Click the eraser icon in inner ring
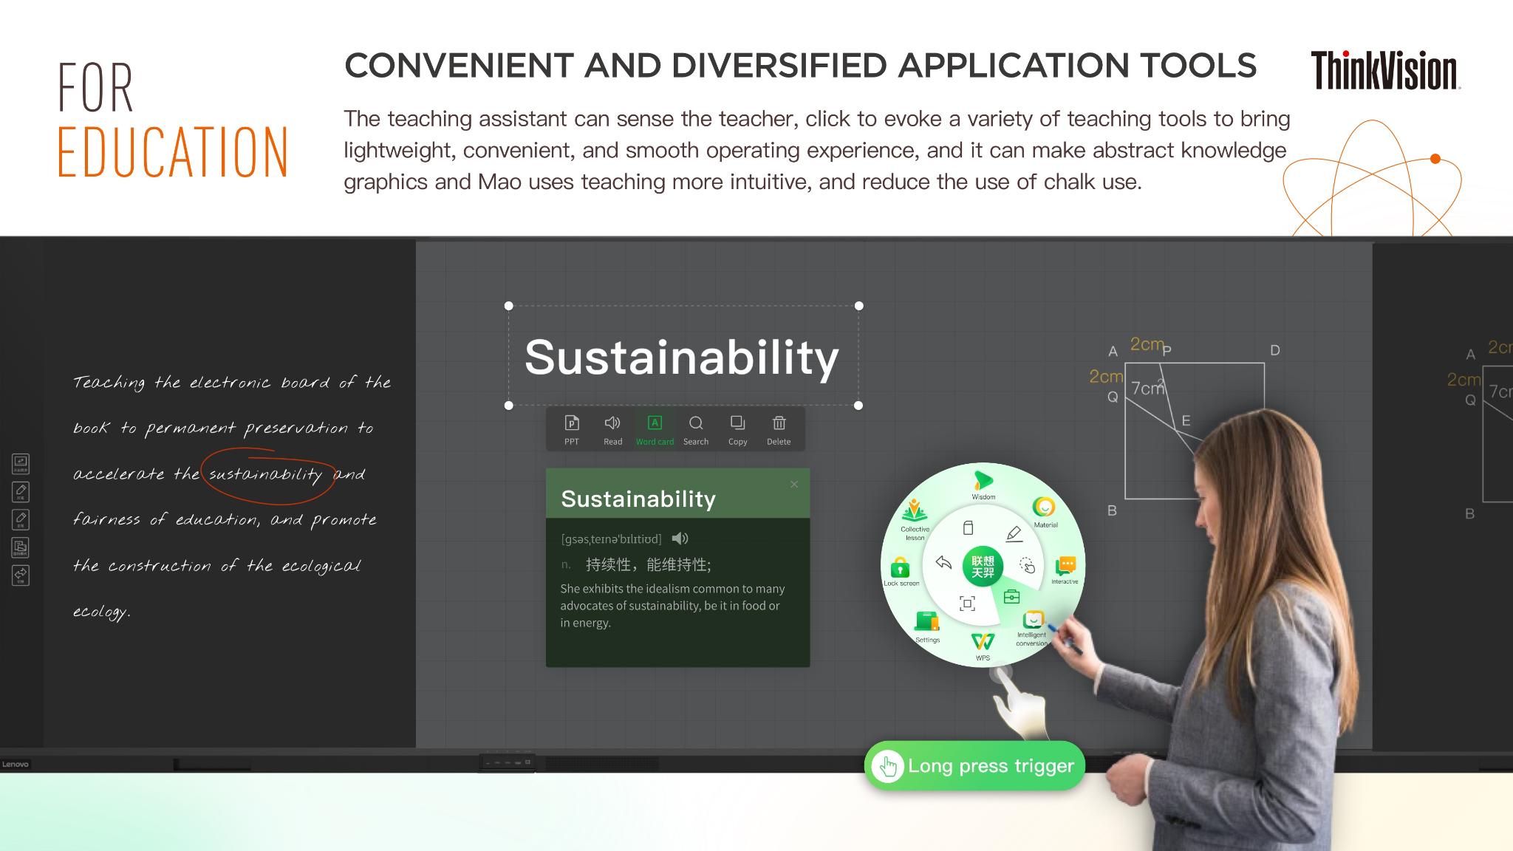Viewport: 1513px width, 851px height. (969, 527)
